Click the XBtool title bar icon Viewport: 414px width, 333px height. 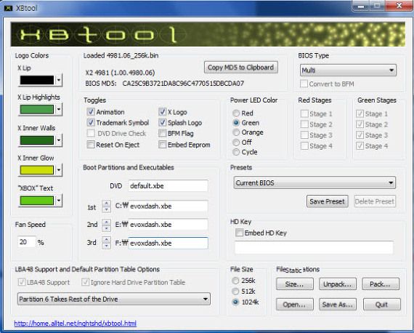point(9,8)
